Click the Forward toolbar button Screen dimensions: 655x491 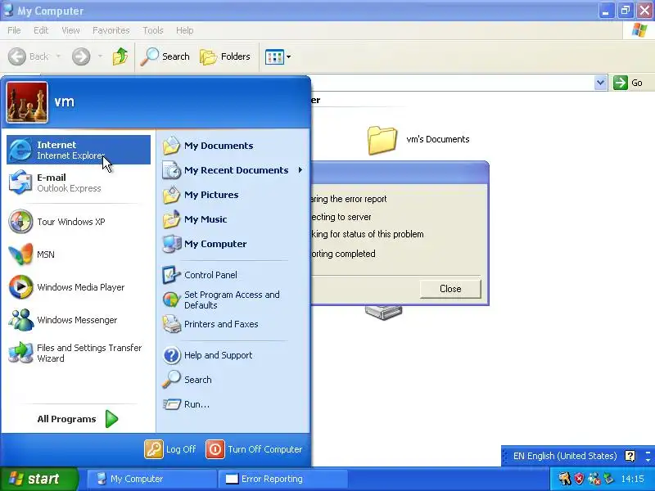click(x=81, y=56)
